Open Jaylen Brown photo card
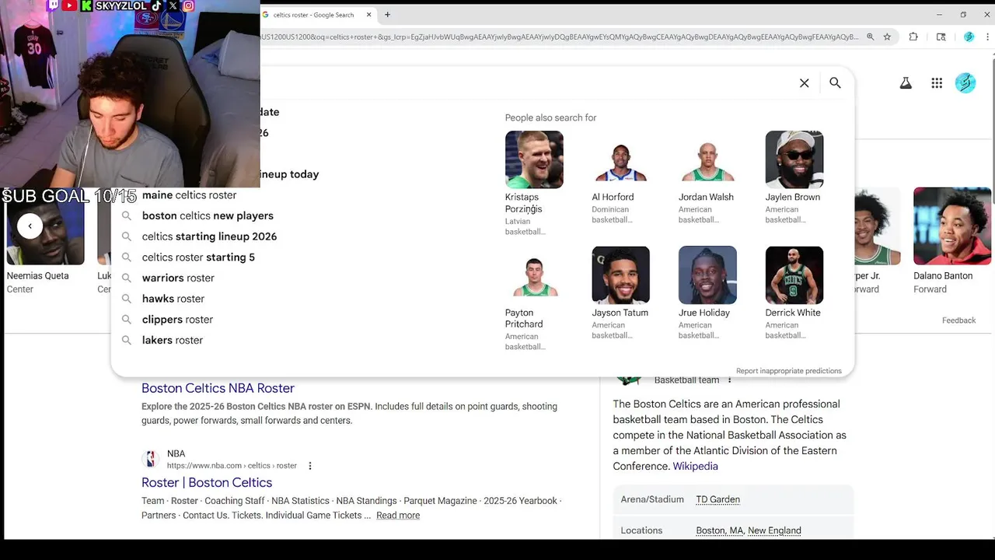 click(x=794, y=159)
